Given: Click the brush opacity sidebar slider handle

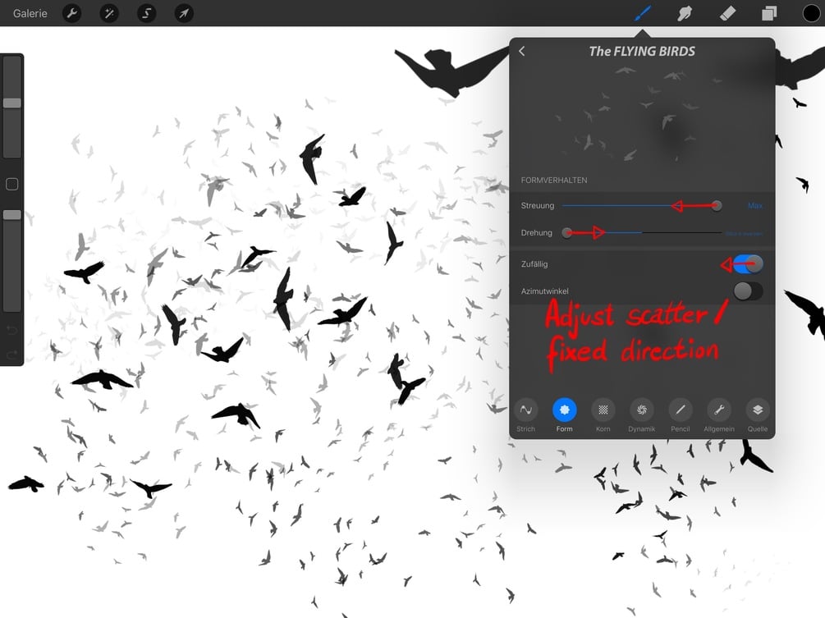Looking at the screenshot, I should (12, 214).
